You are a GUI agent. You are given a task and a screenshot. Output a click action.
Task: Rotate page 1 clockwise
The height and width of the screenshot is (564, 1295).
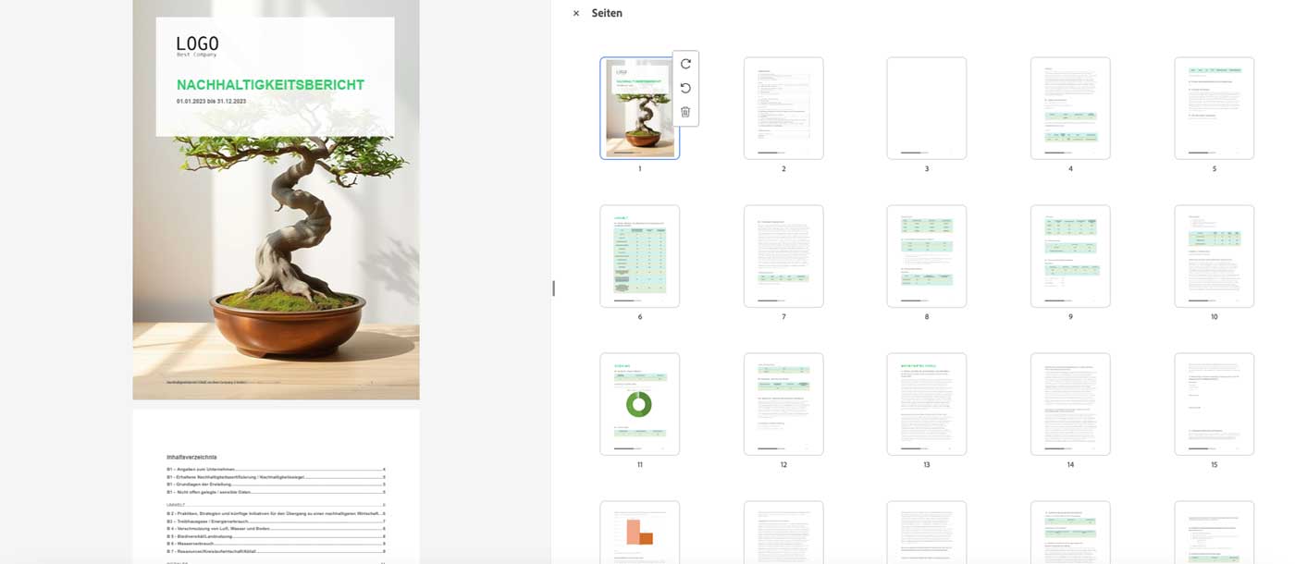685,64
